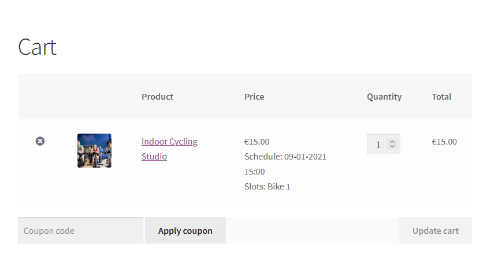This screenshot has height=258, width=483.
Task: Select the Total column header
Action: click(441, 97)
